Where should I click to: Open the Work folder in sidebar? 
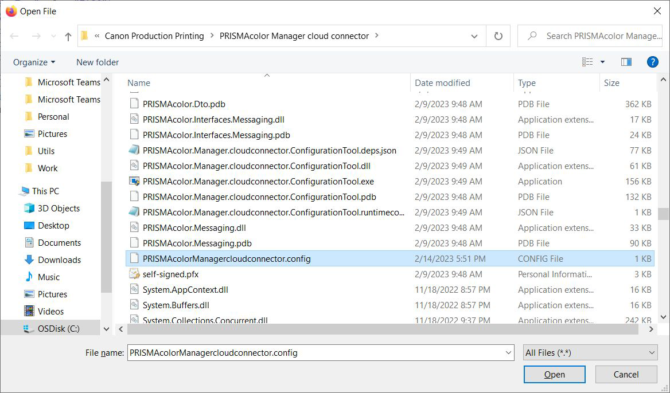point(48,168)
